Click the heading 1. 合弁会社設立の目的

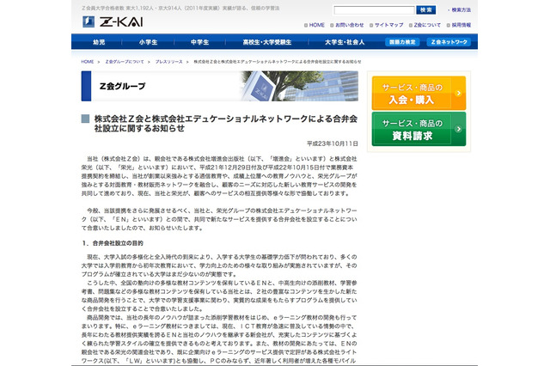[113, 243]
